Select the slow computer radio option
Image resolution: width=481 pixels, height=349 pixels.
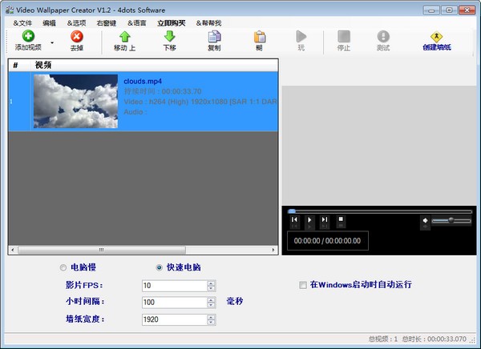point(63,267)
